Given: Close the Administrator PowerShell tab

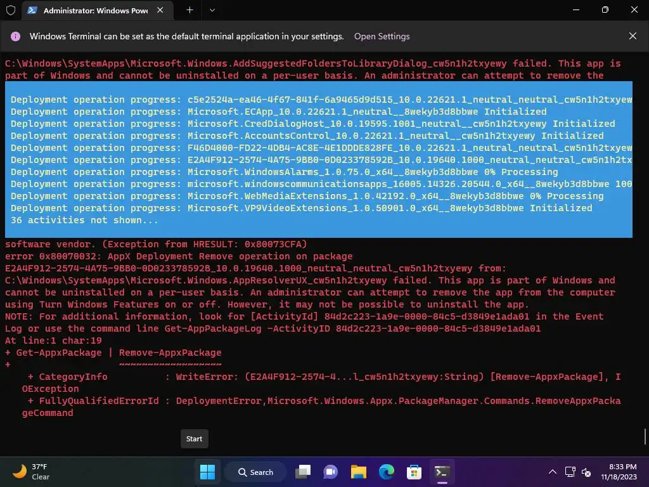Looking at the screenshot, I should tap(160, 10).
